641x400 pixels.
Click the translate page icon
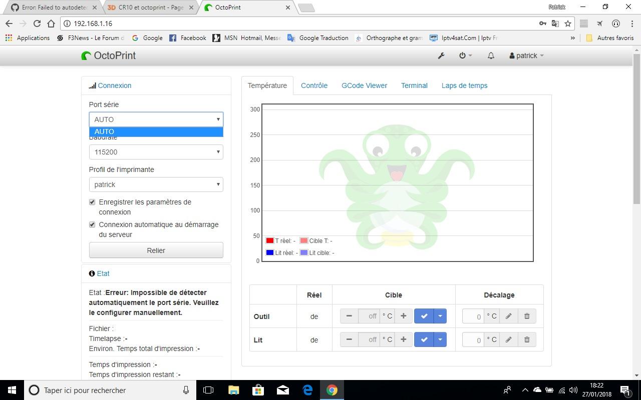[x=555, y=23]
